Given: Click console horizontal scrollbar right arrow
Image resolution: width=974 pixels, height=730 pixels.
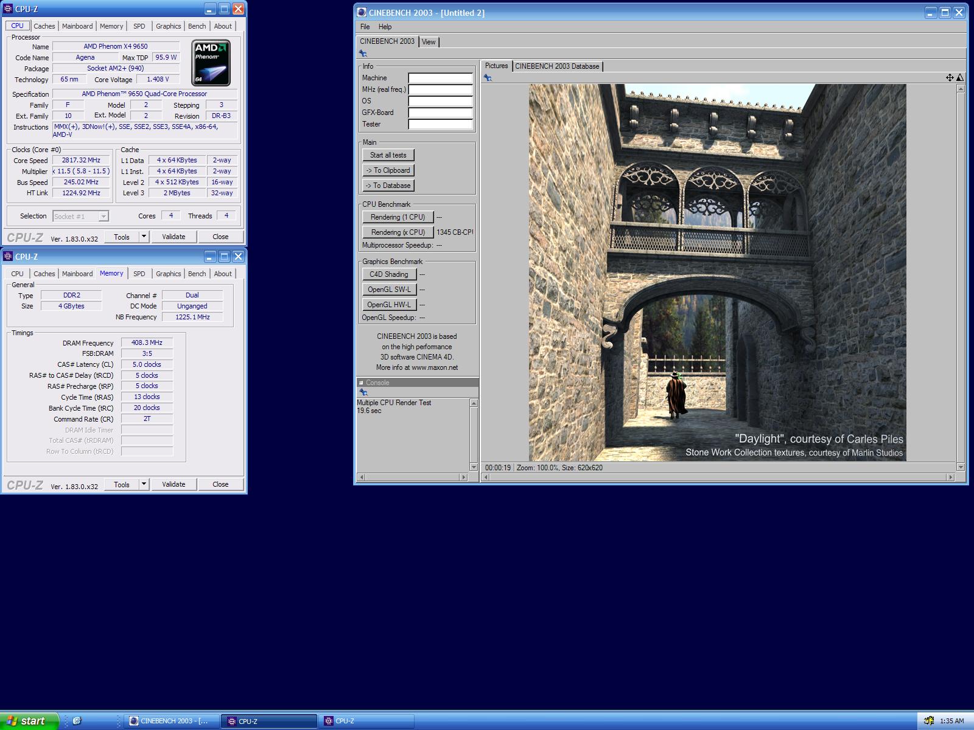Looking at the screenshot, I should [x=464, y=478].
